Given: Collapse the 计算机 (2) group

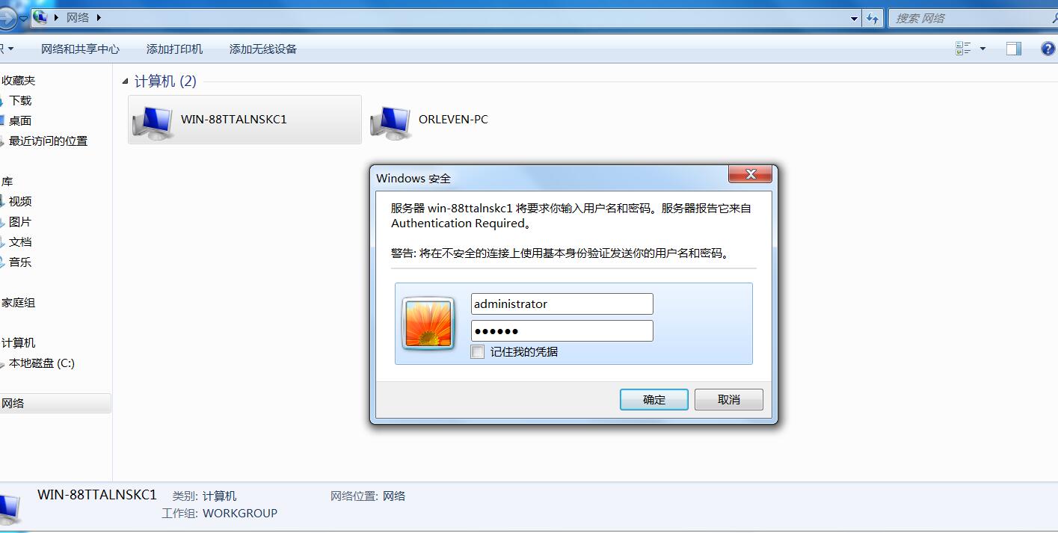Looking at the screenshot, I should tap(125, 81).
